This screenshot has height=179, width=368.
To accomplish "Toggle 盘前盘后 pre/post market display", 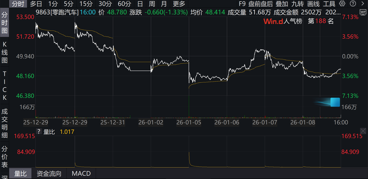I will coord(261,4).
